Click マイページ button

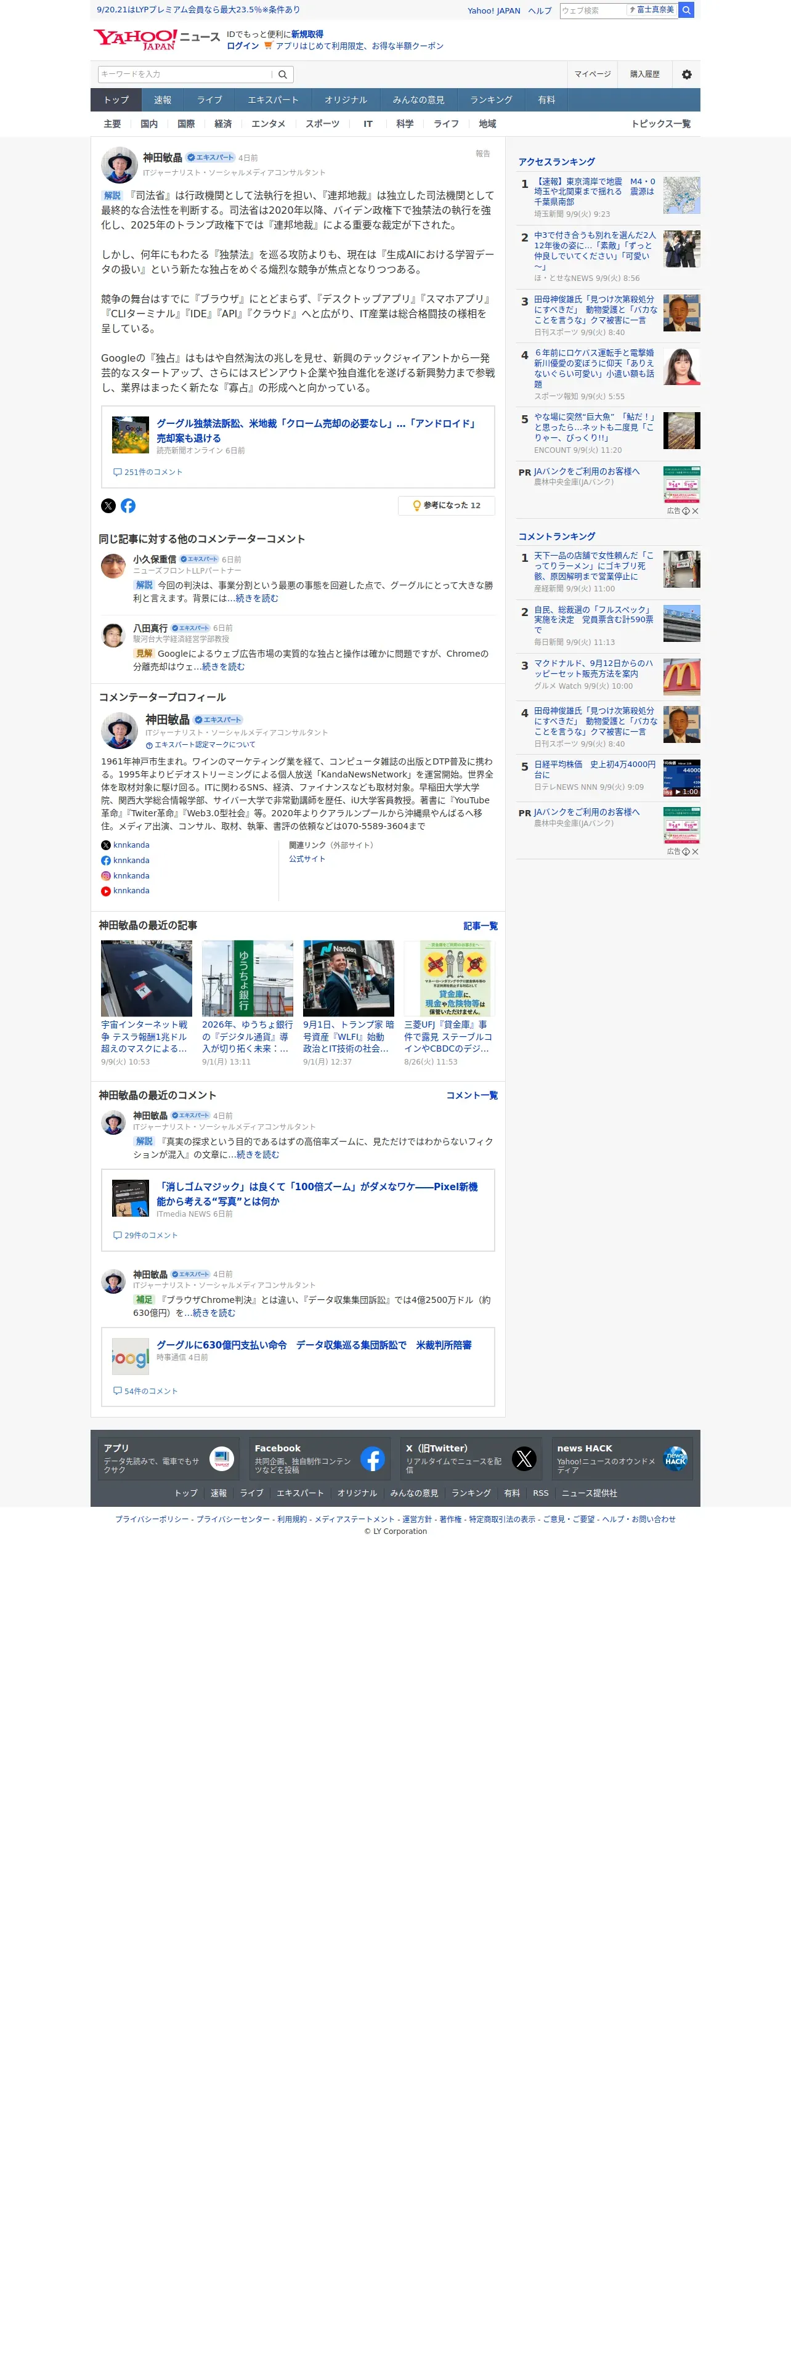(592, 75)
